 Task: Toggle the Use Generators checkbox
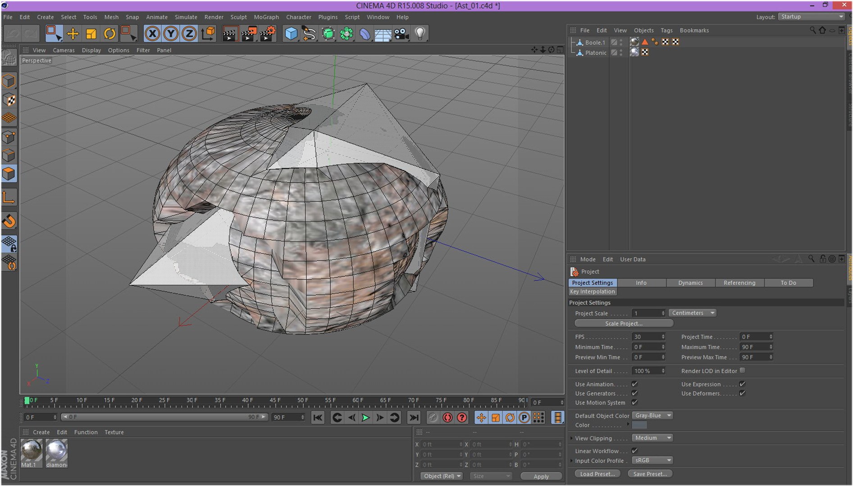(634, 393)
